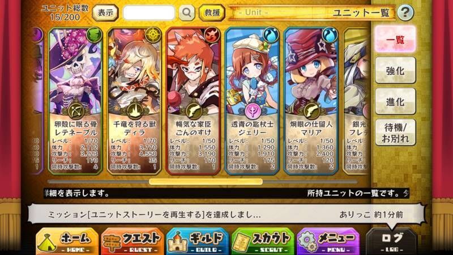The width and height of the screenshot is (453, 255).
Task: Click the unit search text field
Action: pos(149,12)
